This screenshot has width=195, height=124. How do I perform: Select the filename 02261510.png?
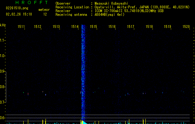(17, 8)
